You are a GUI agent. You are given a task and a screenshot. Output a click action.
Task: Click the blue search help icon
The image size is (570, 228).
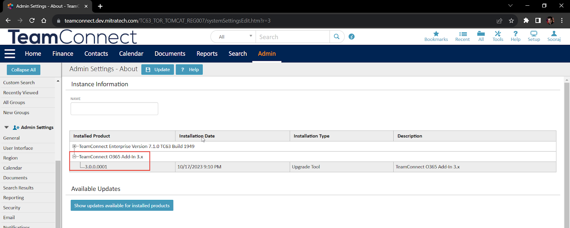352,37
